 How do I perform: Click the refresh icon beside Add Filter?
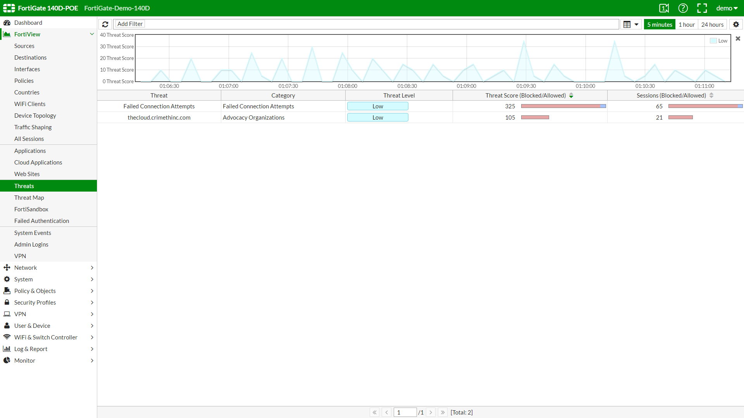coord(105,24)
